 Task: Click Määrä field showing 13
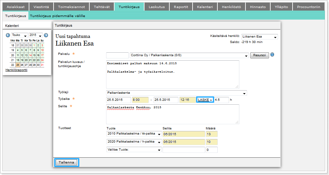[x=212, y=134]
